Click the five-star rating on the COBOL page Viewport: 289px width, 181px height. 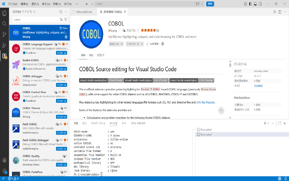click(x=148, y=30)
